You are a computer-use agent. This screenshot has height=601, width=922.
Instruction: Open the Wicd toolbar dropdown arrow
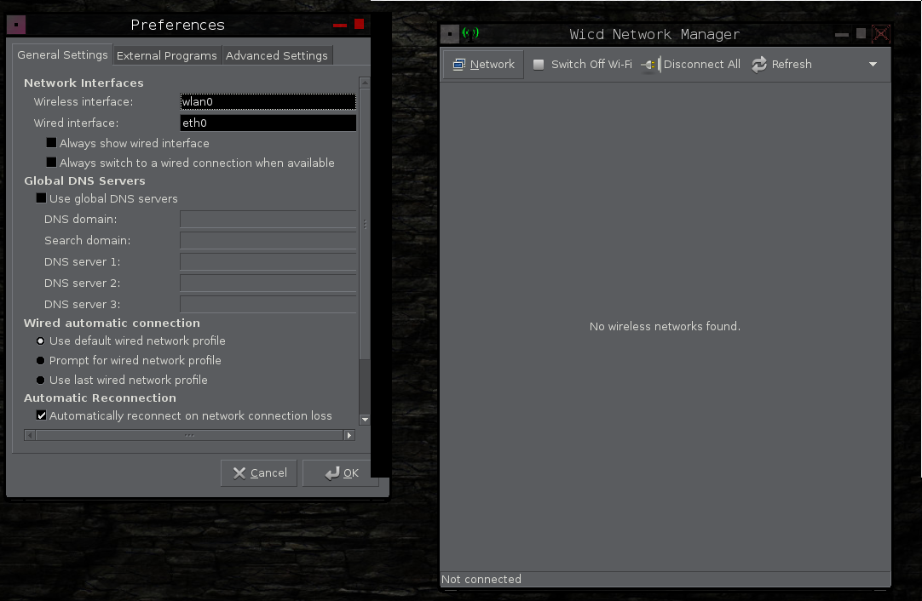click(x=873, y=64)
